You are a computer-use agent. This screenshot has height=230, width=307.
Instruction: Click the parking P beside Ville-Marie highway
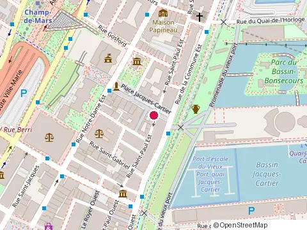24,93
